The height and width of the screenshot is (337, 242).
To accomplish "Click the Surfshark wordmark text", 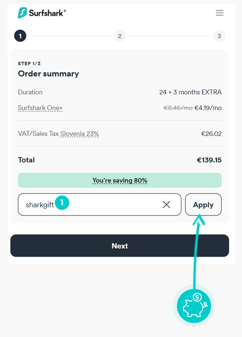I will 47,13.
